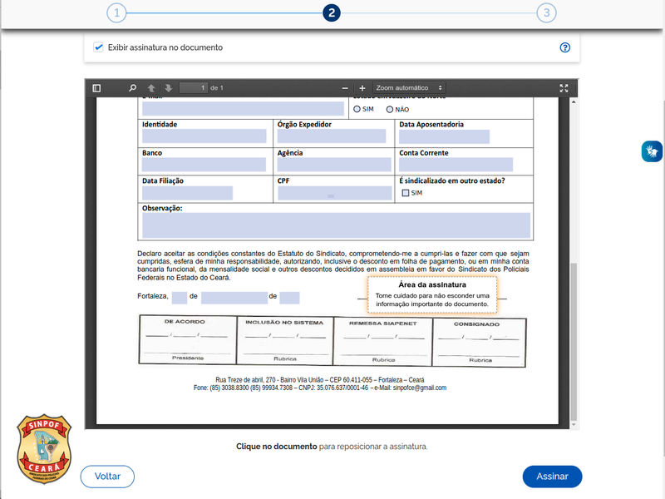Click the 'Fone: (85) 3038.8300' contact line
The image size is (665, 499).
pos(320,388)
